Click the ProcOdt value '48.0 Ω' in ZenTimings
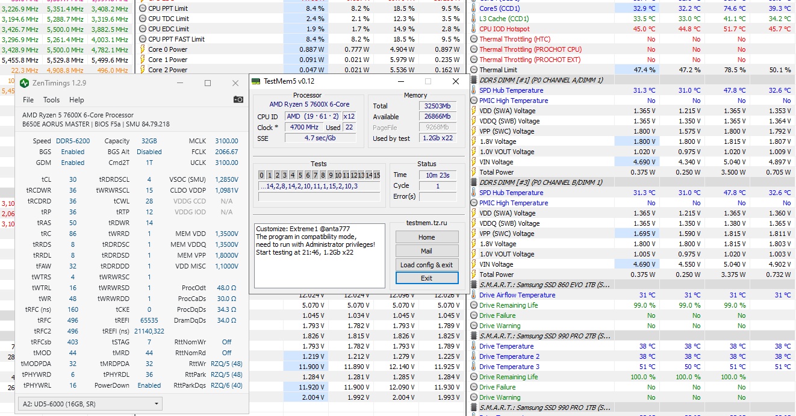 click(x=227, y=288)
